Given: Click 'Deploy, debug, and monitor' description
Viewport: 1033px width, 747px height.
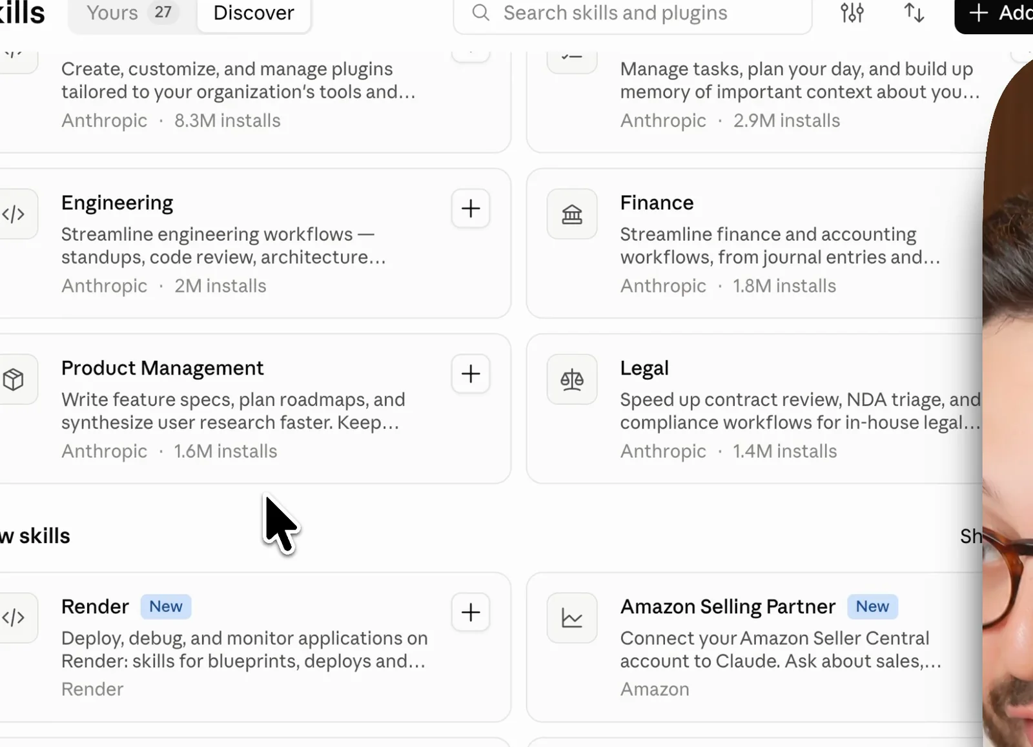Looking at the screenshot, I should click(244, 650).
